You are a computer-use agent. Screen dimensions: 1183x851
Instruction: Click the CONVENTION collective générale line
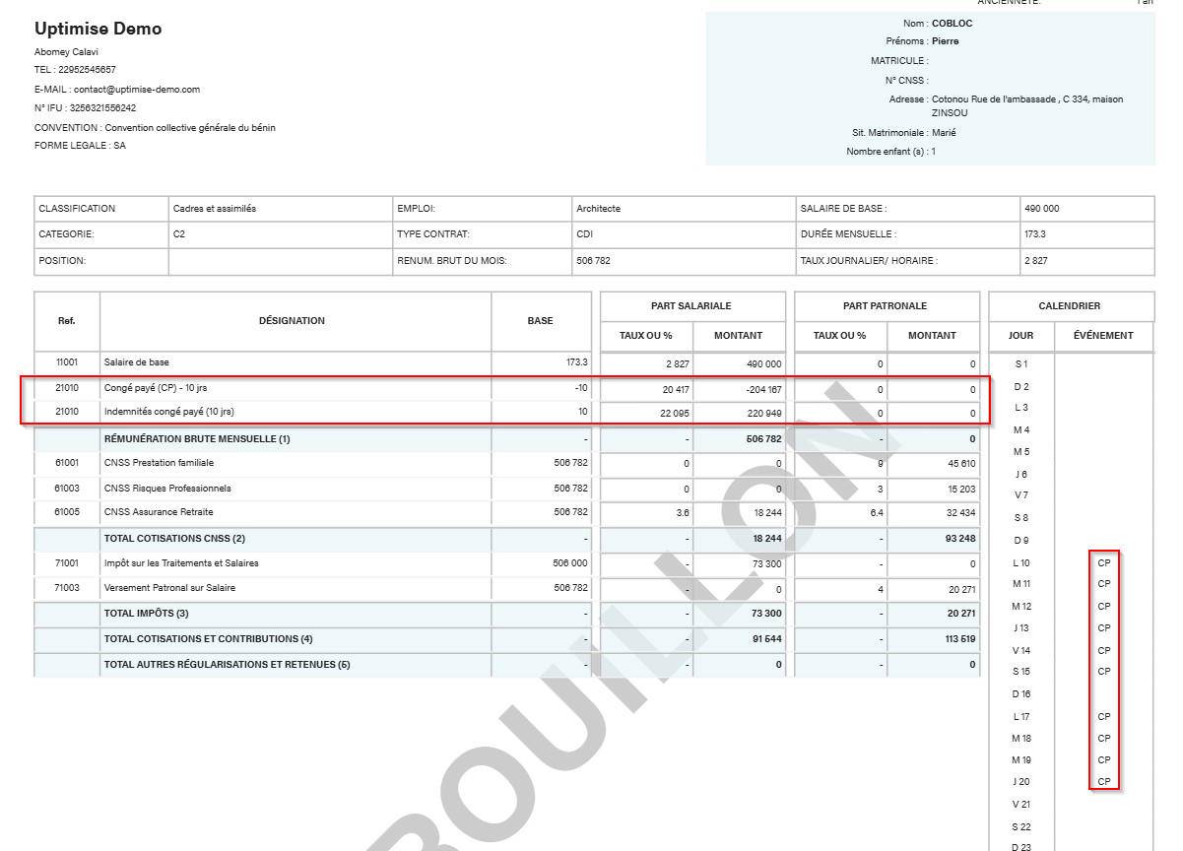(x=155, y=128)
